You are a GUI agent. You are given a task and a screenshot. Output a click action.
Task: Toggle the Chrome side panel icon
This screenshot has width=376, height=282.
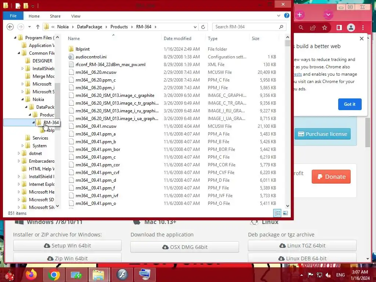point(339,28)
